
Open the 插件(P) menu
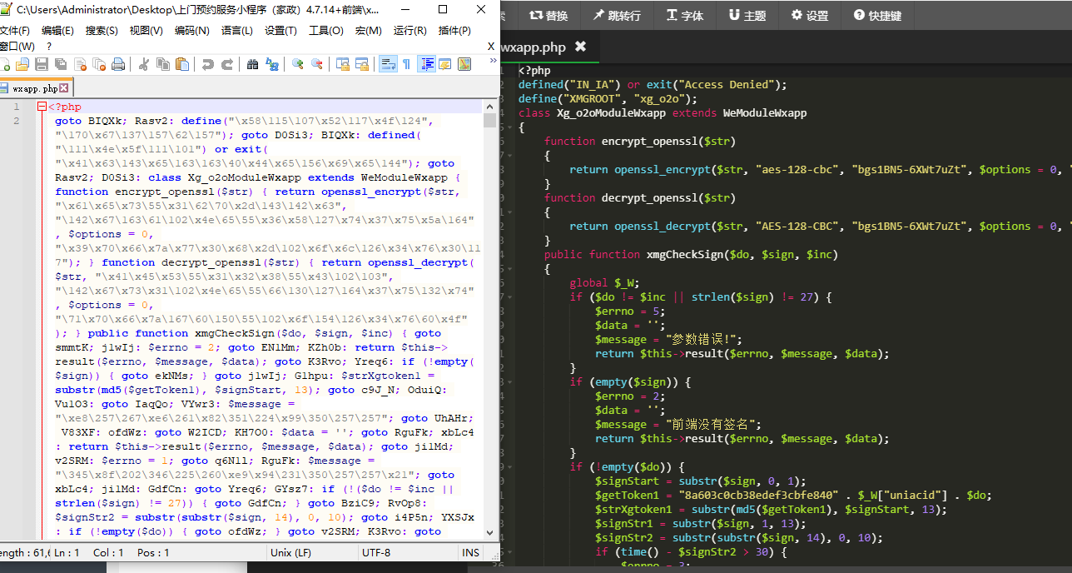point(454,31)
